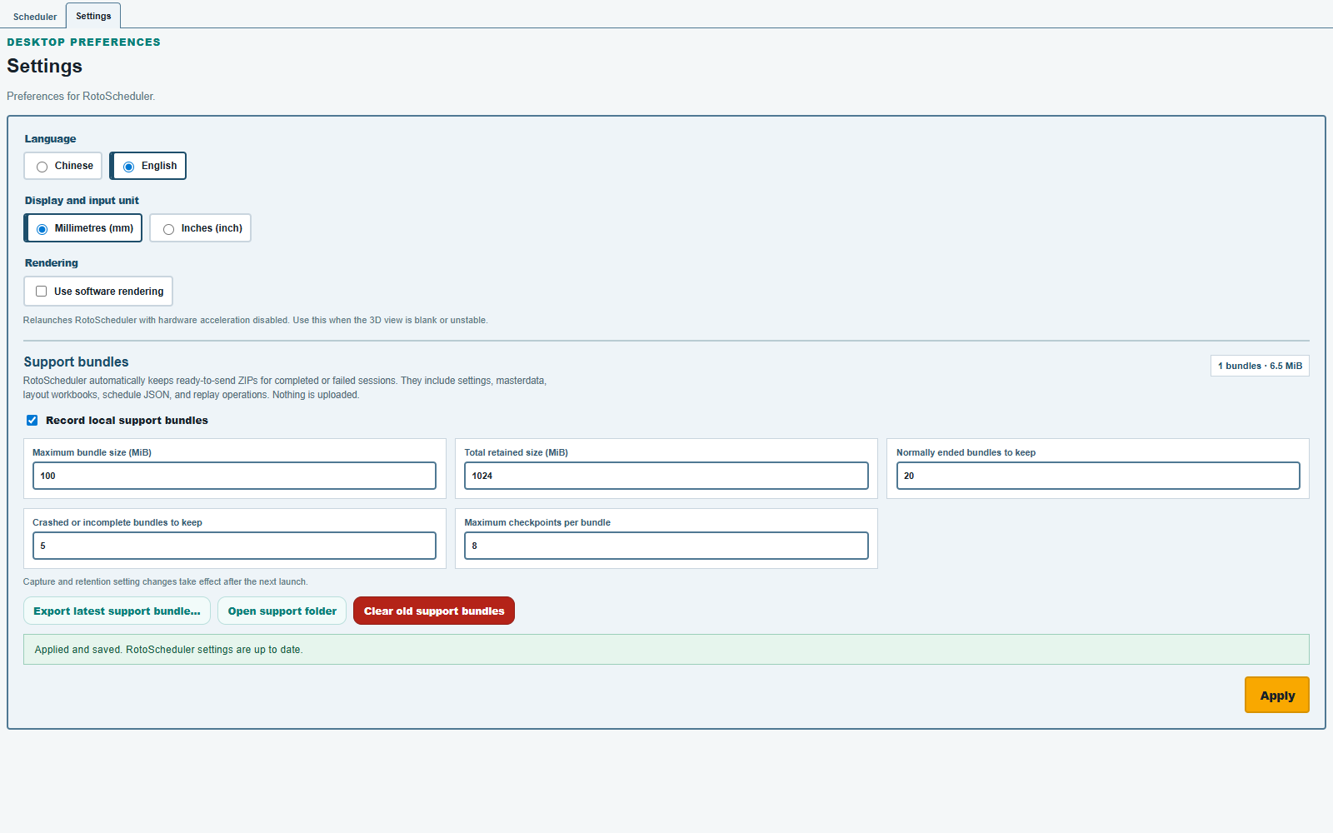Select the English language option
This screenshot has width=1333, height=833.
click(x=148, y=166)
